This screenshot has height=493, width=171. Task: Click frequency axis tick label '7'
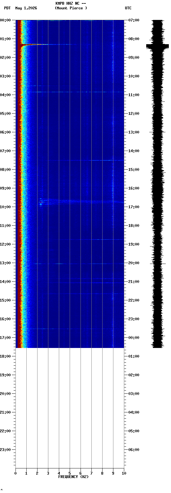pyautogui.click(x=91, y=473)
